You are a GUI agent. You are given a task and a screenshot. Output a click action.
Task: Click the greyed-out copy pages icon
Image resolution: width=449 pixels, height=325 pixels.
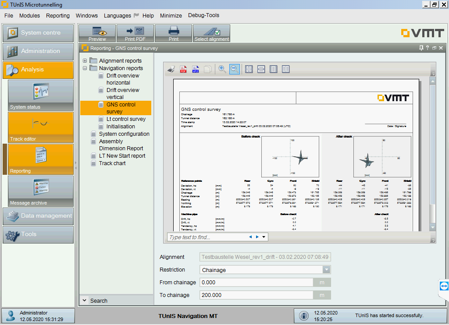click(208, 69)
